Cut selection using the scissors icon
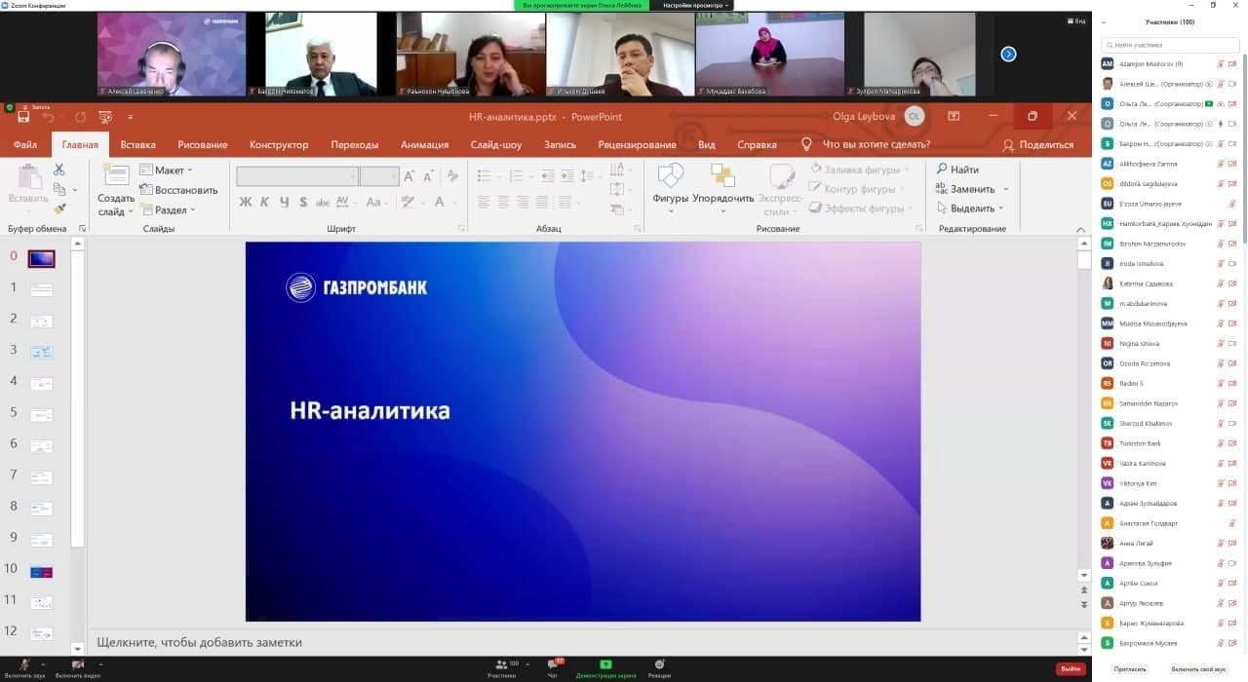1248x682 pixels. click(x=59, y=170)
